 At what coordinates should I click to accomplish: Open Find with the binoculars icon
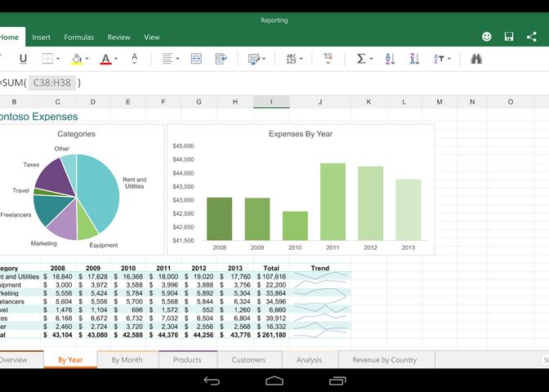click(x=476, y=59)
